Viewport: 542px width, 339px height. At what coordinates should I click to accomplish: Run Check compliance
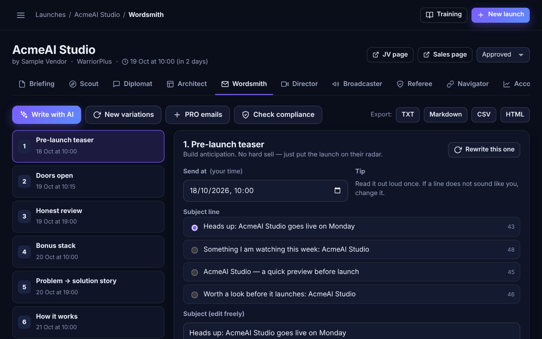278,115
